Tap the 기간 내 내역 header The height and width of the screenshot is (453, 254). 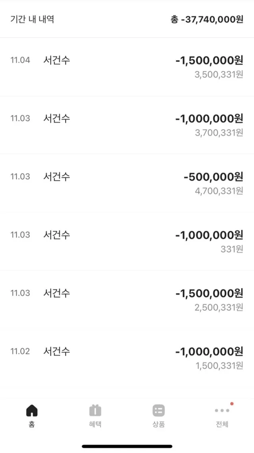click(x=32, y=19)
